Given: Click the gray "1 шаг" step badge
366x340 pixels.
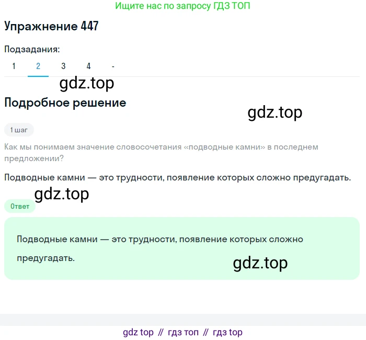Looking at the screenshot, I should (x=19, y=129).
